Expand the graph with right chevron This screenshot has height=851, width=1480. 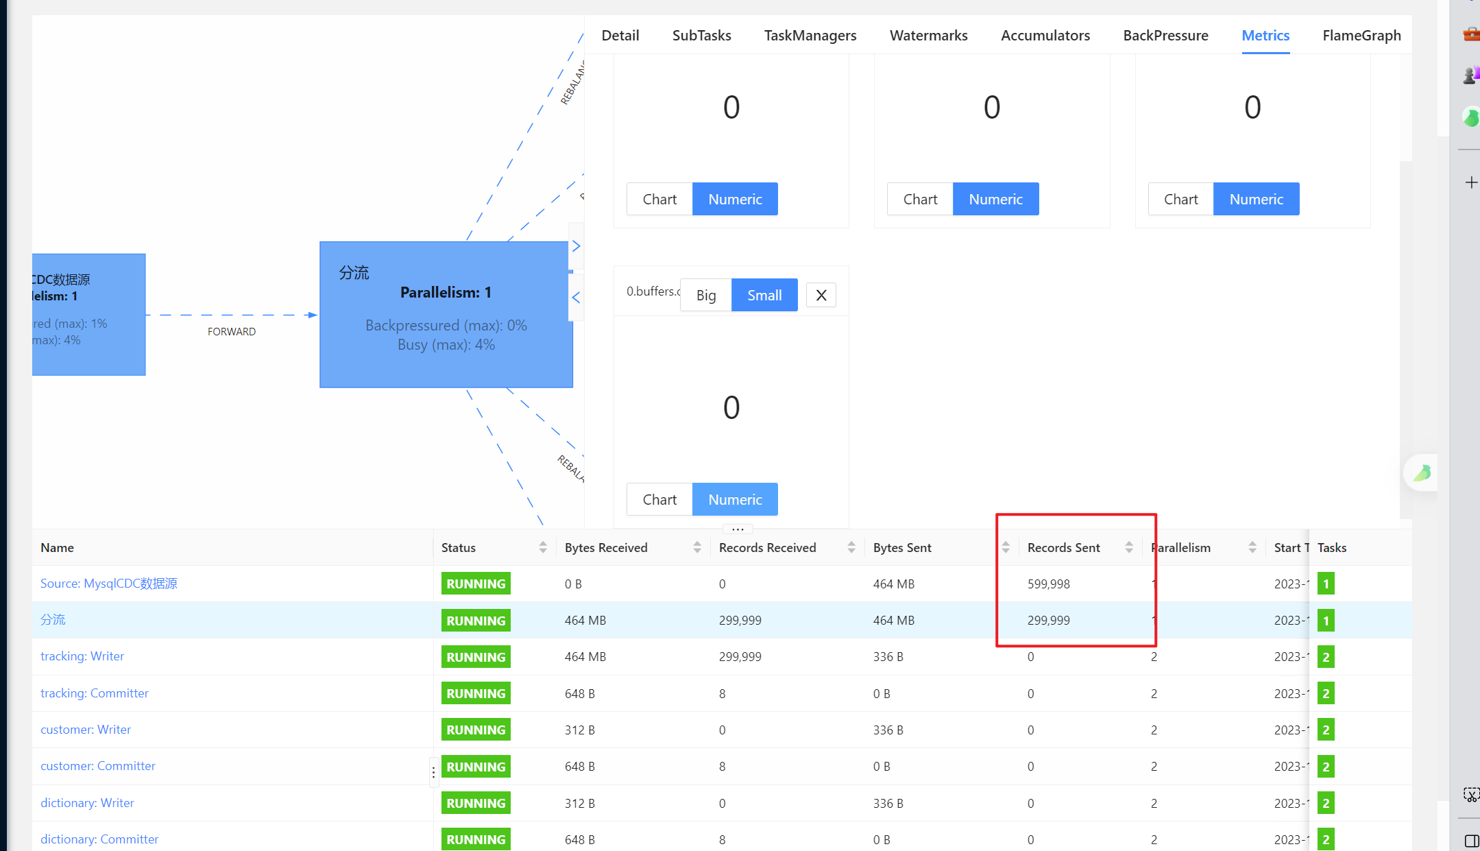click(x=576, y=246)
